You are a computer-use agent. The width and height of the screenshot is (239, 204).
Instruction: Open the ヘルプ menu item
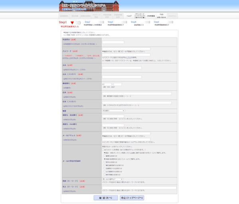(x=129, y=16)
